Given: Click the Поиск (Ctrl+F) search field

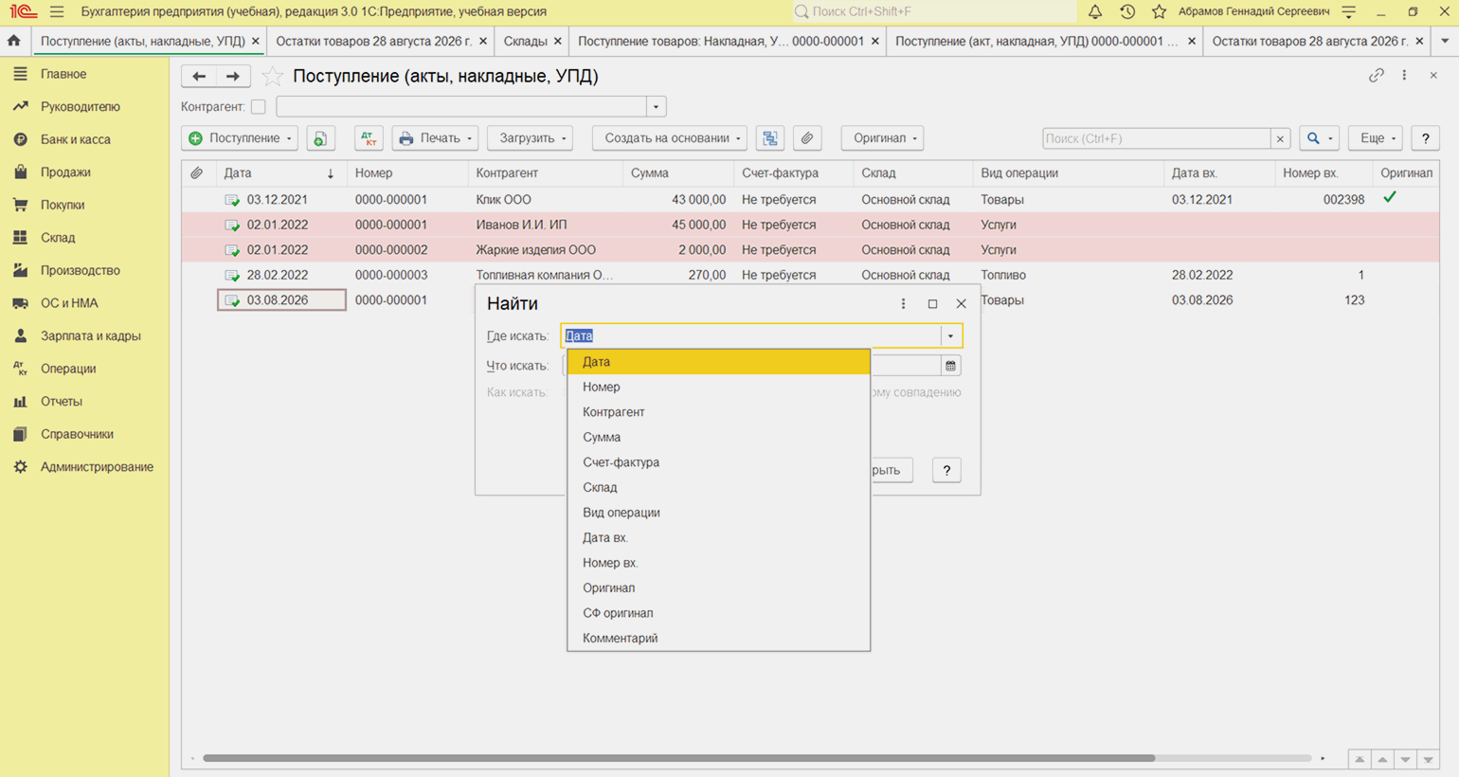Looking at the screenshot, I should (1156, 138).
